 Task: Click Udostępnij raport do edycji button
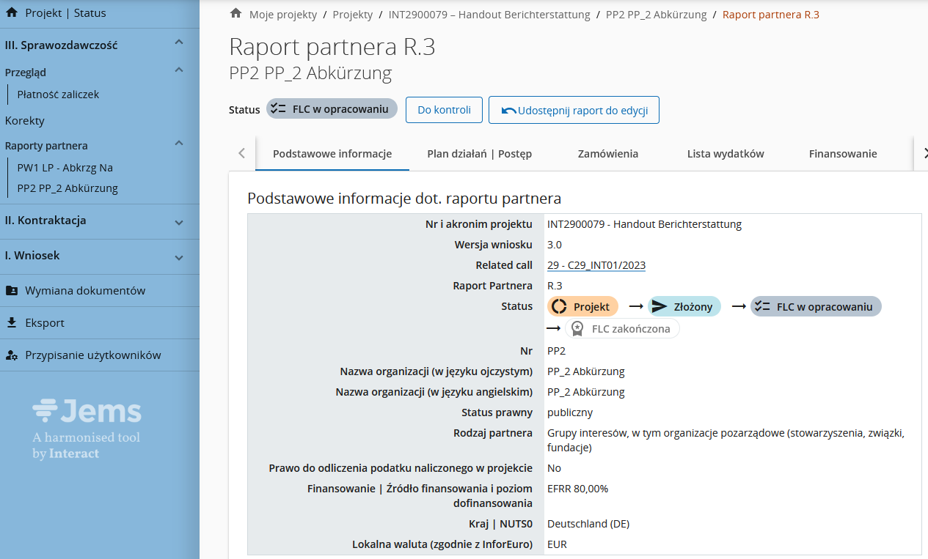pyautogui.click(x=574, y=110)
